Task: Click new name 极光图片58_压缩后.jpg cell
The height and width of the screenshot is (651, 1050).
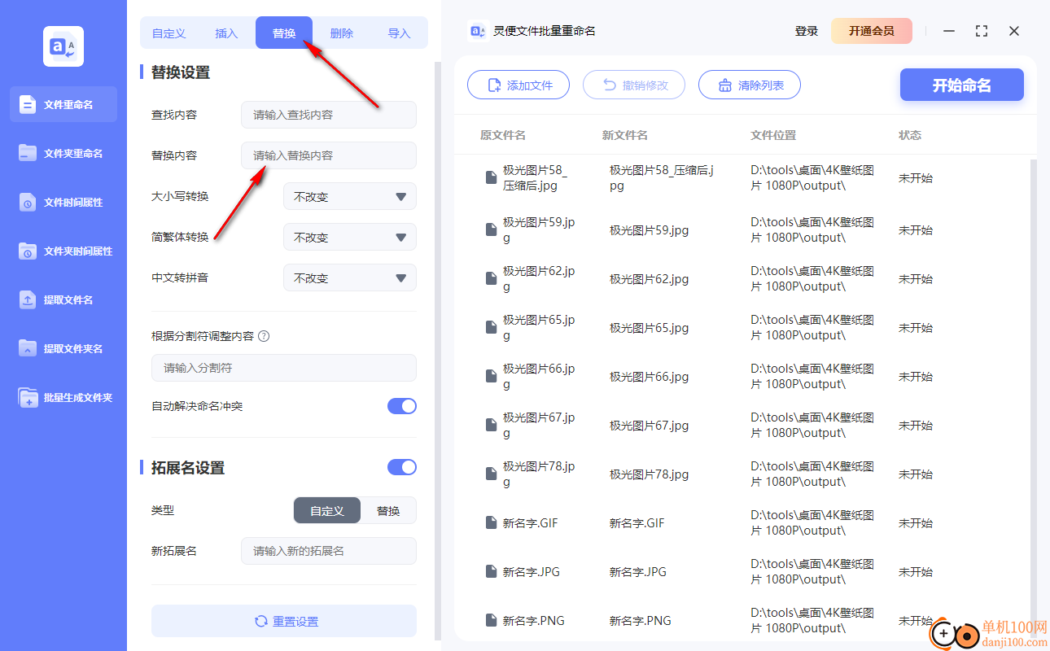Action: (x=662, y=177)
